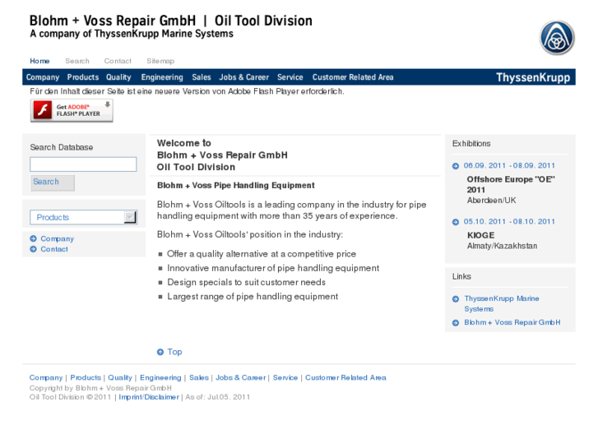
Task: Click Quality in the footer links
Action: coord(120,377)
